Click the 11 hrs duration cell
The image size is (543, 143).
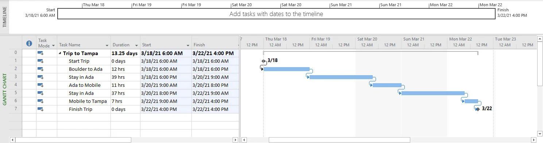(x=125, y=85)
